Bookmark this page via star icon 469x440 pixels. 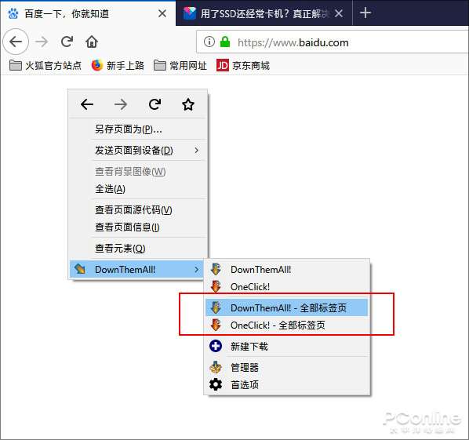click(188, 104)
